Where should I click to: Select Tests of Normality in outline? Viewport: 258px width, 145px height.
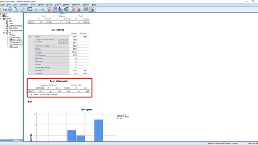point(15,31)
